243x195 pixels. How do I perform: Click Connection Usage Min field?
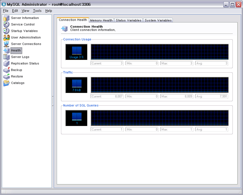[x=142, y=63]
